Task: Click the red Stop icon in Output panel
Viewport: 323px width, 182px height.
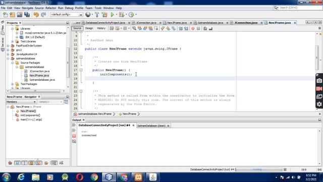Action: 74,136
